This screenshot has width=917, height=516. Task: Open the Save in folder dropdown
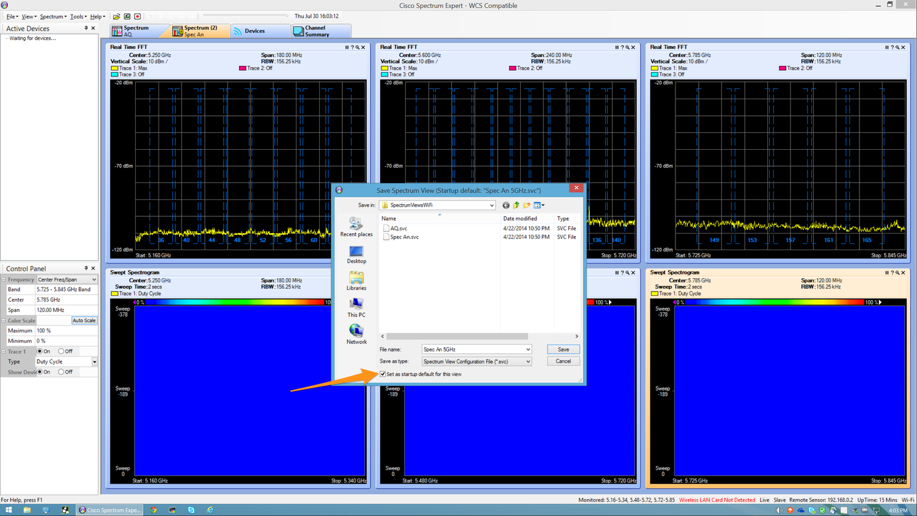tap(492, 205)
